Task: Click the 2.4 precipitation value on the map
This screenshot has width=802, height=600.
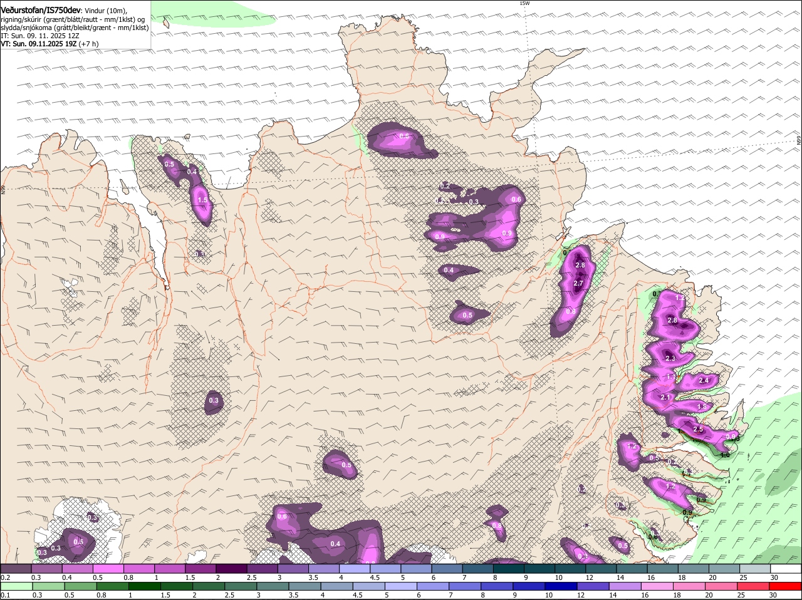Action: coord(704,381)
